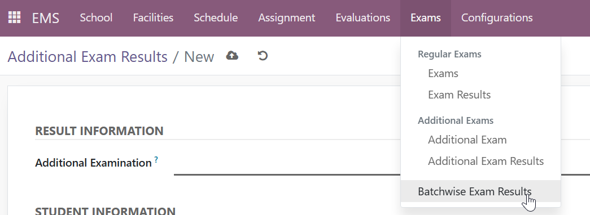
Task: Open the Evaluations menu
Action: pos(362,17)
